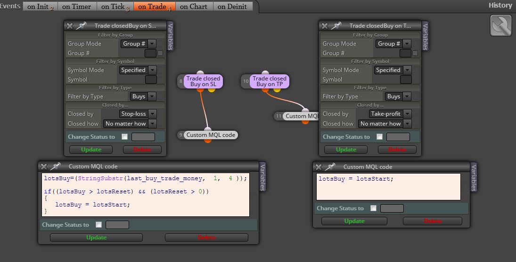Screen dimensions: 516x262
Task: Click Update in right Custom MQL panel
Action: tap(354, 221)
